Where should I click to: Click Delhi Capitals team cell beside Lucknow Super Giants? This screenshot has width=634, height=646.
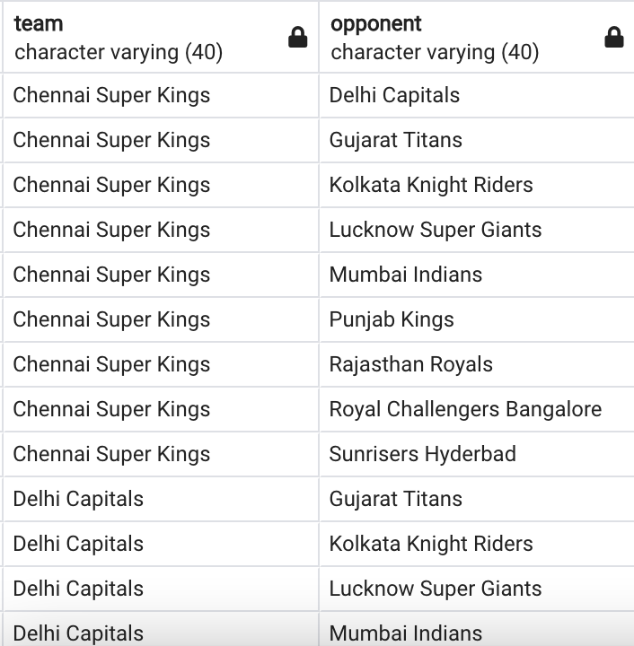(161, 589)
